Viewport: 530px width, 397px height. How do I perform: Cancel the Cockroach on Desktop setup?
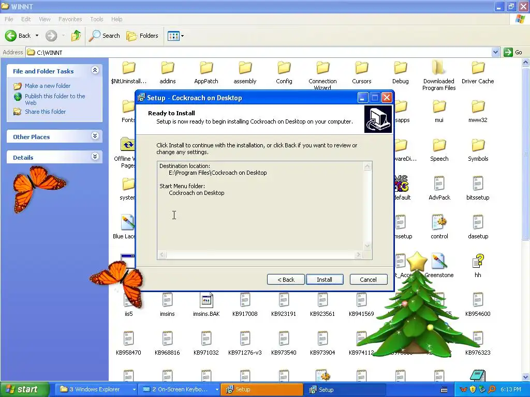tap(369, 280)
